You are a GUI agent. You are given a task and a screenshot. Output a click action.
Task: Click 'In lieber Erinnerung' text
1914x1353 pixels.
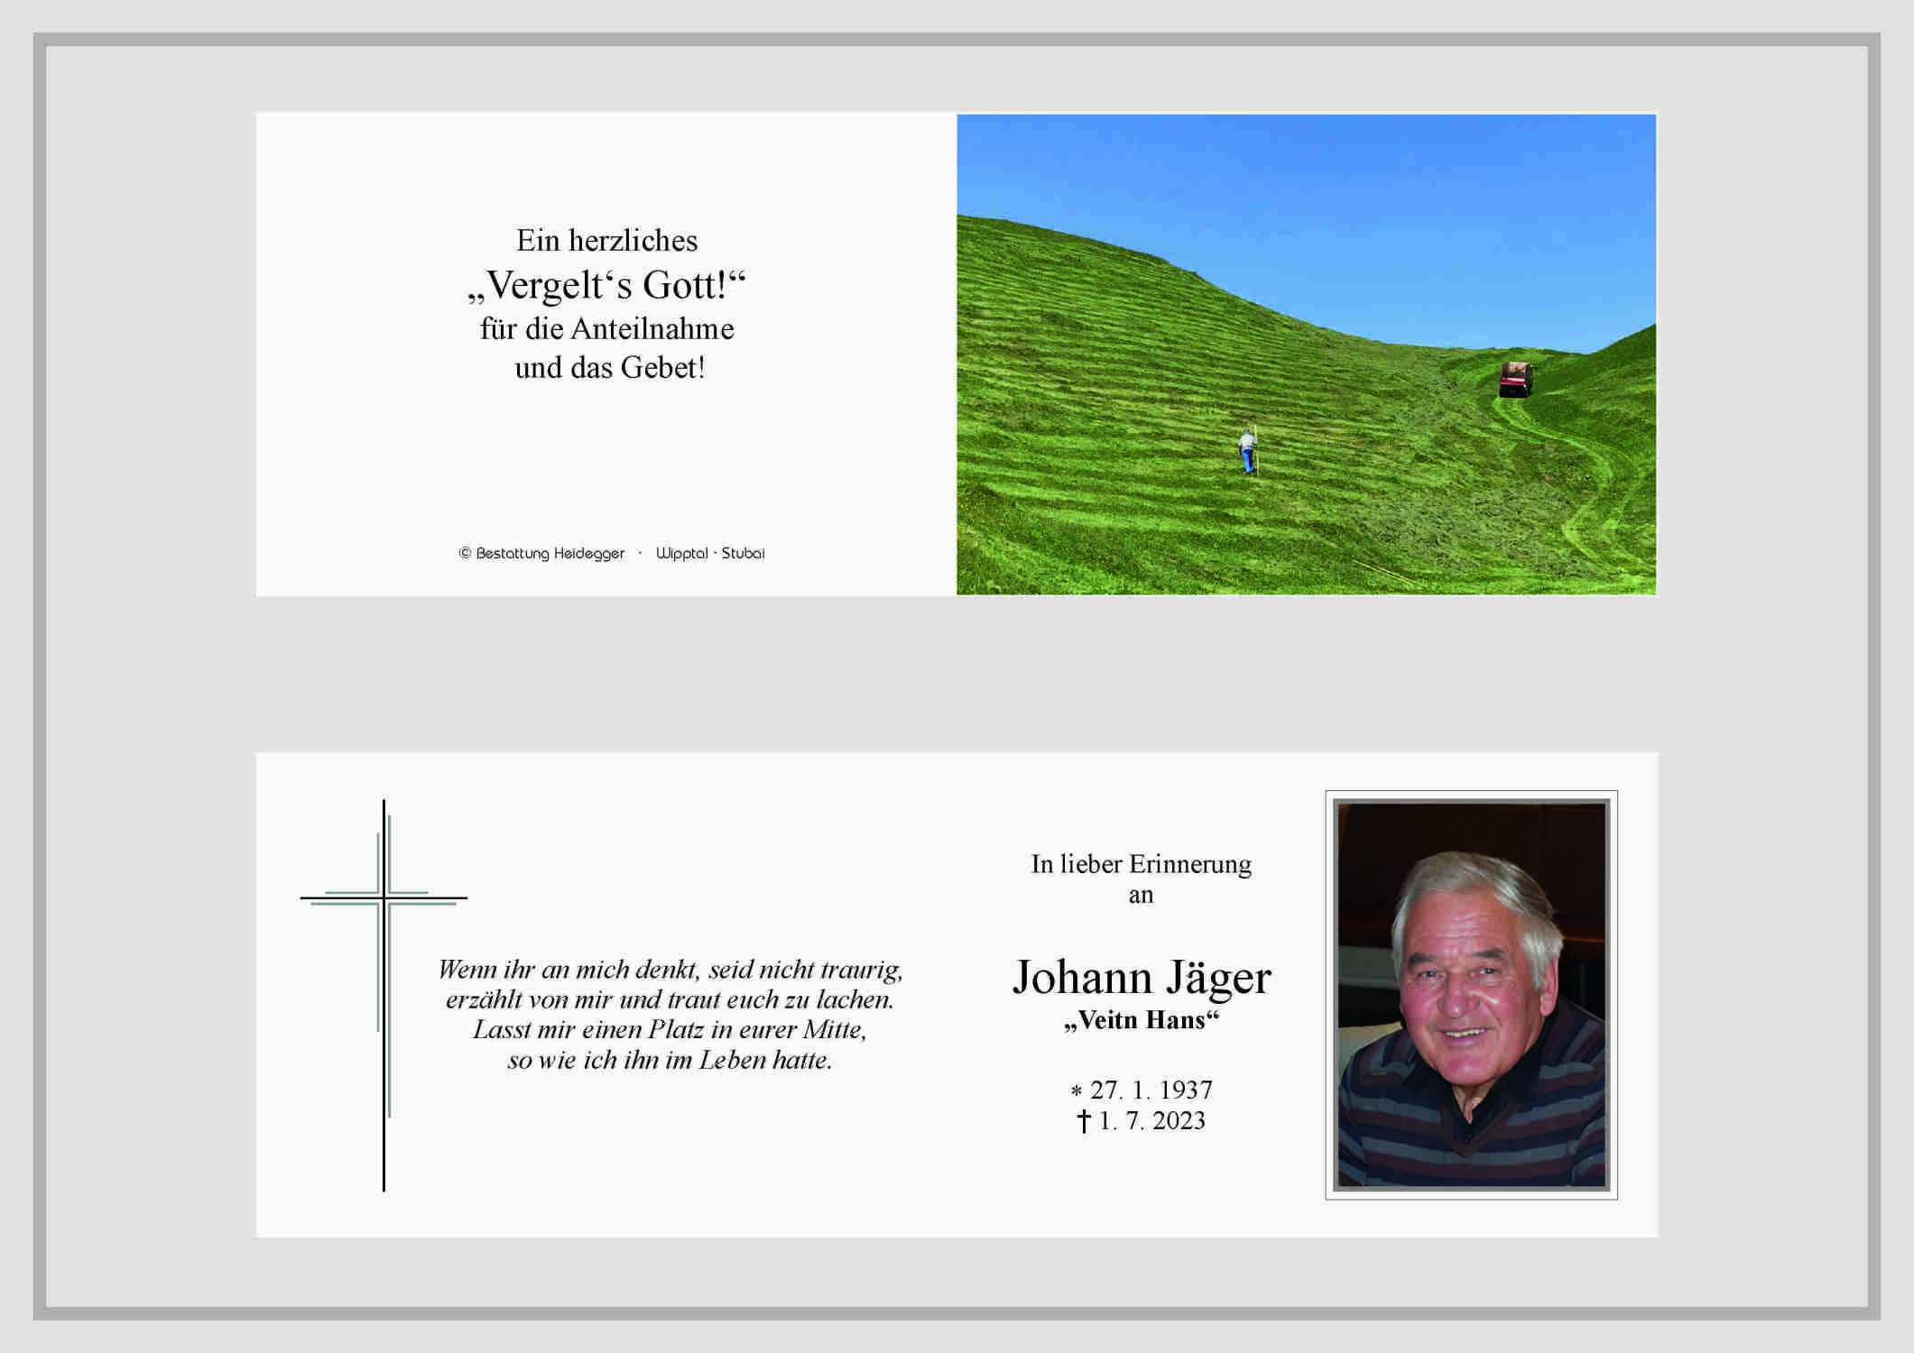point(1141,864)
